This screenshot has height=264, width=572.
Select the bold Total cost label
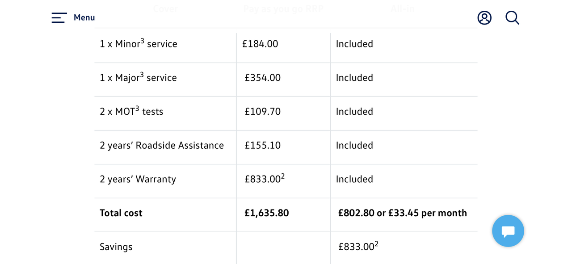[121, 213]
